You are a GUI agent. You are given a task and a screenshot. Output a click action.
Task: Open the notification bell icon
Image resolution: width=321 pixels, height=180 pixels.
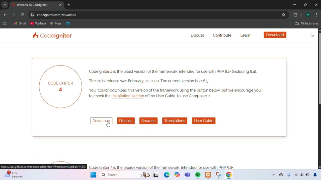point(315,175)
